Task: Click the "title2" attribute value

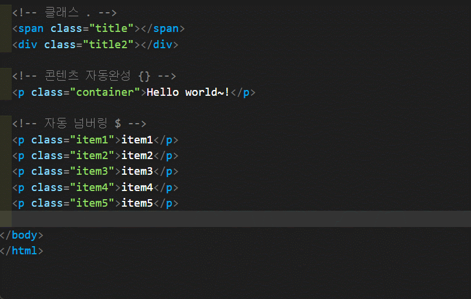Action: pos(108,45)
